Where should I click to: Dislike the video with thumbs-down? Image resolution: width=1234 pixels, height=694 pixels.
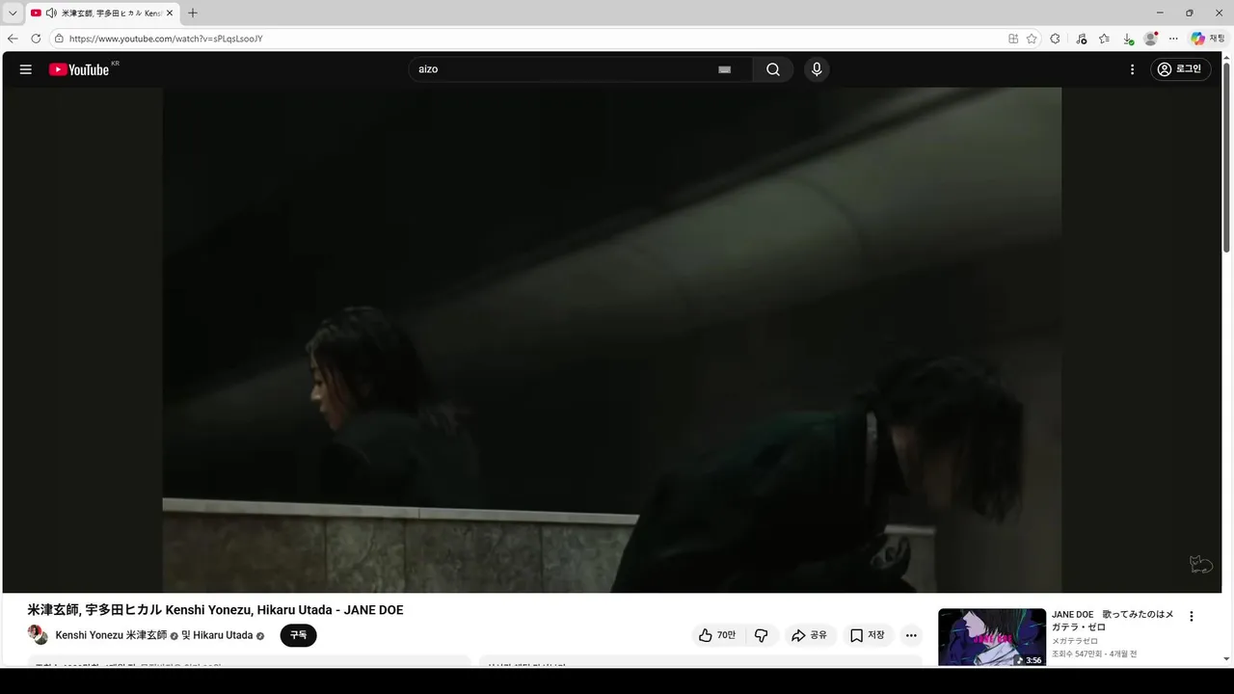coord(762,635)
